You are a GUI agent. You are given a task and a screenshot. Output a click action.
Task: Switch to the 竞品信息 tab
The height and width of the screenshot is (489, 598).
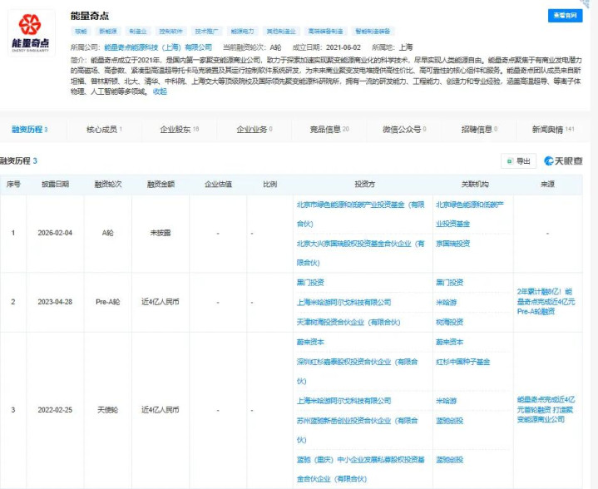329,130
